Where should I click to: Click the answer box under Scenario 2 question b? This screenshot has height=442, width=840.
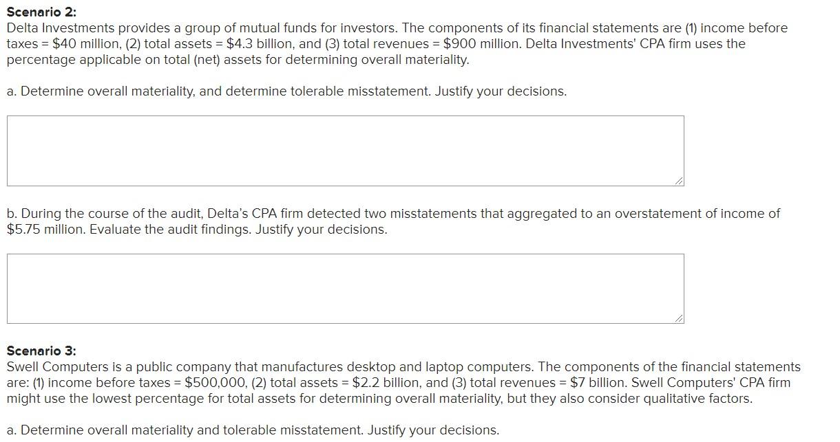(x=346, y=289)
